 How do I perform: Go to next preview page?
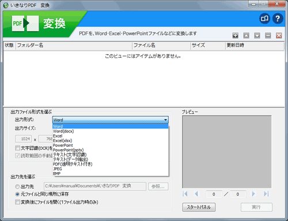tap(253, 194)
